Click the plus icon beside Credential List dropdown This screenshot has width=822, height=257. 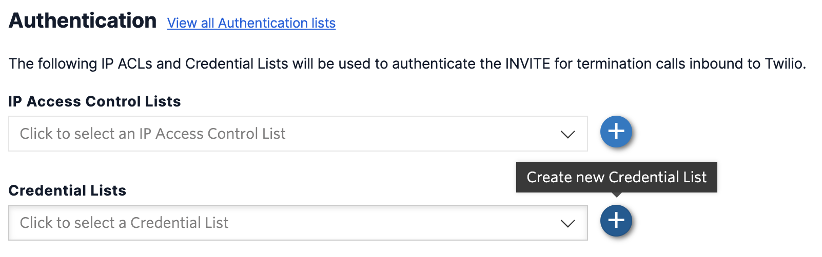coord(616,221)
